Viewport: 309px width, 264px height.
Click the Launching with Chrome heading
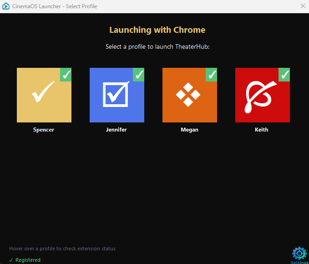pyautogui.click(x=157, y=30)
